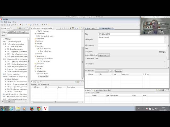Select S - Service protection catalog item
The height and width of the screenshot is (127, 170).
tap(12, 74)
